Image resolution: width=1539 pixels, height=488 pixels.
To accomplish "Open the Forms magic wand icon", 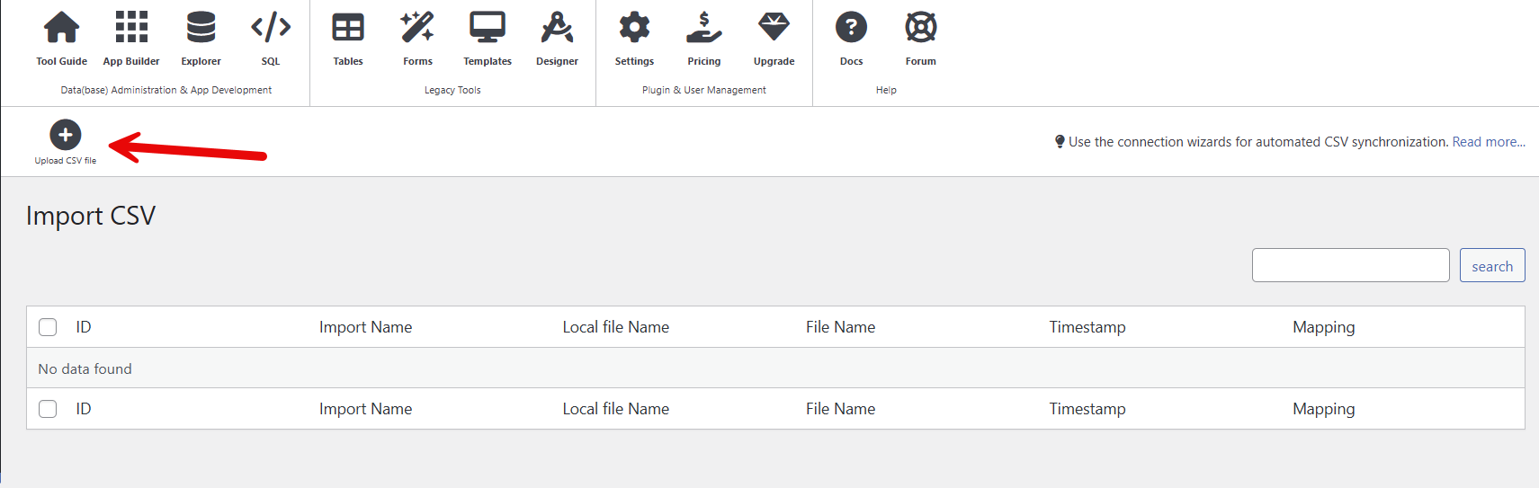I will click(417, 28).
